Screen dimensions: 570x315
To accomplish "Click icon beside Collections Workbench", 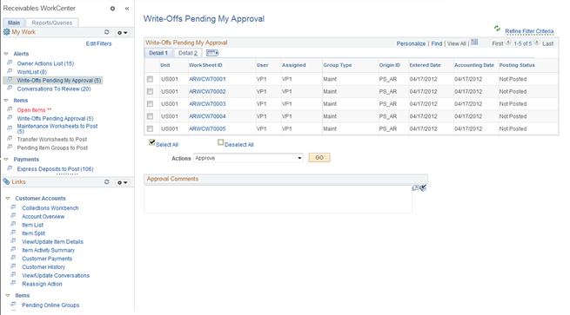I will pyautogui.click(x=13, y=207).
